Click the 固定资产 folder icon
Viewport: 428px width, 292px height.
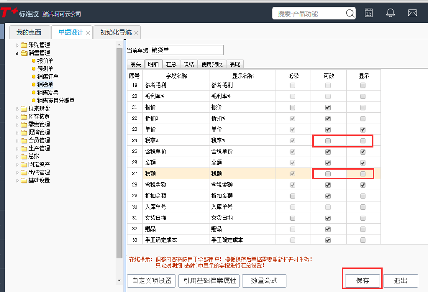[24, 165]
